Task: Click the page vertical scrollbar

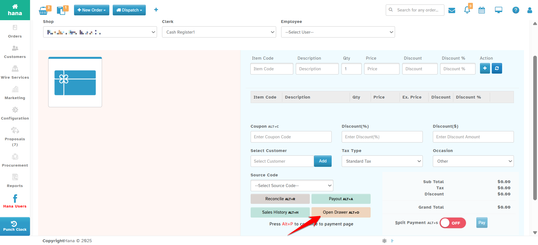Action: (x=535, y=128)
